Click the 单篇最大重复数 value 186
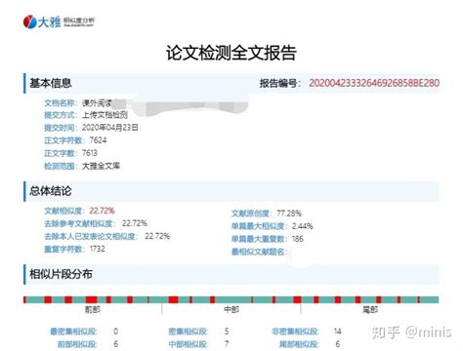 [298, 239]
